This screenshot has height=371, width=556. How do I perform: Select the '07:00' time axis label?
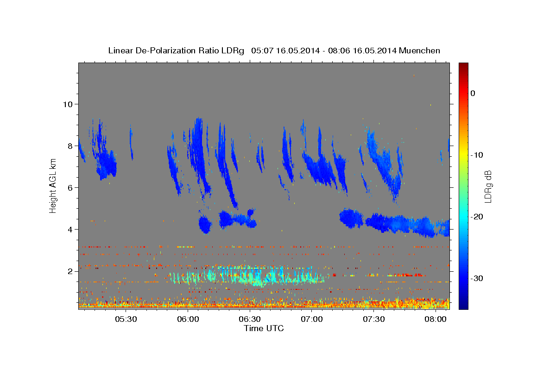[x=312, y=319]
